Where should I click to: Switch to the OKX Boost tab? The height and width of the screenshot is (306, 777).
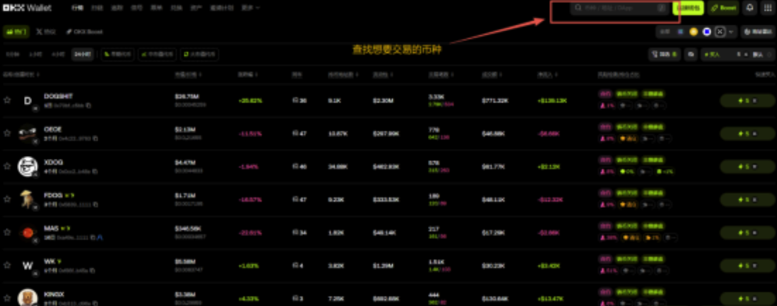[84, 32]
